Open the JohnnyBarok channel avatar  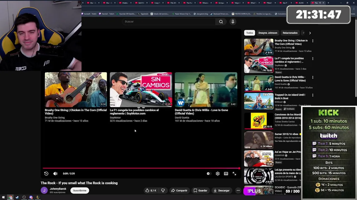point(44,190)
